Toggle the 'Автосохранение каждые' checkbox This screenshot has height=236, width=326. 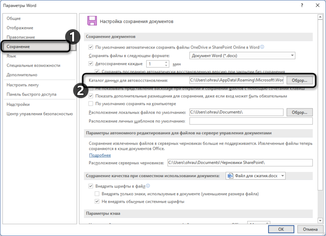click(91, 64)
